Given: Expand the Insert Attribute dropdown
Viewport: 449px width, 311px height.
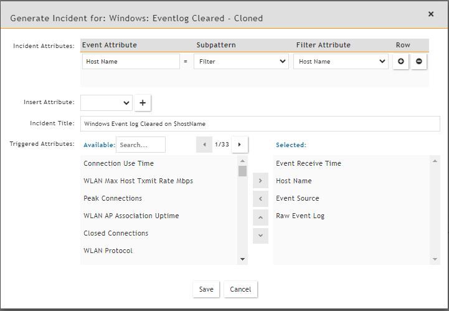Looking at the screenshot, I should [x=106, y=103].
